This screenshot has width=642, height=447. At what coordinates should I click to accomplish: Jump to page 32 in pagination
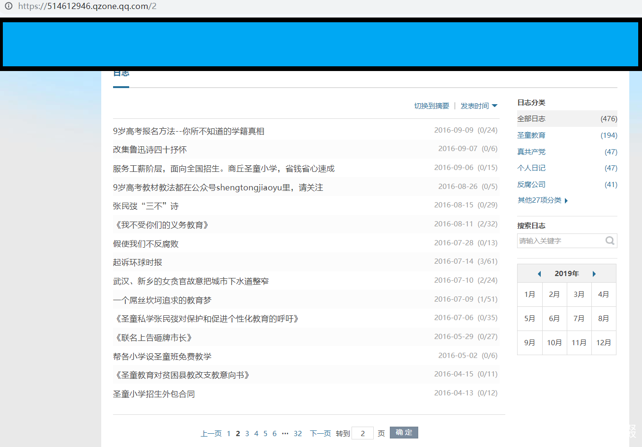coord(298,433)
